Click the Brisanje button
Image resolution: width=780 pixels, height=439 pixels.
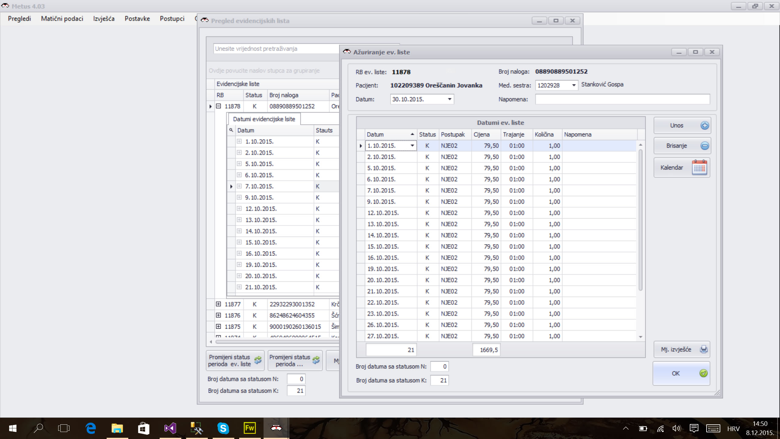click(x=682, y=146)
